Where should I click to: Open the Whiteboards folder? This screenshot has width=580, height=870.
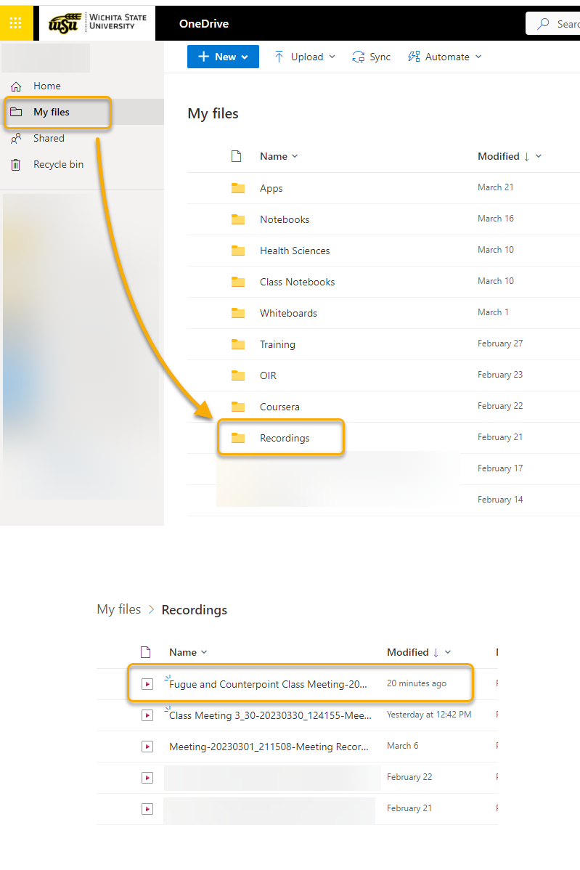(x=288, y=313)
